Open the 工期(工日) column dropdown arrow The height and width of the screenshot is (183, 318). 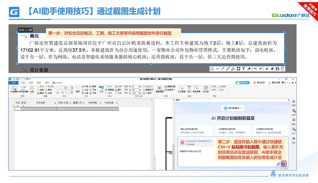tap(70, 103)
